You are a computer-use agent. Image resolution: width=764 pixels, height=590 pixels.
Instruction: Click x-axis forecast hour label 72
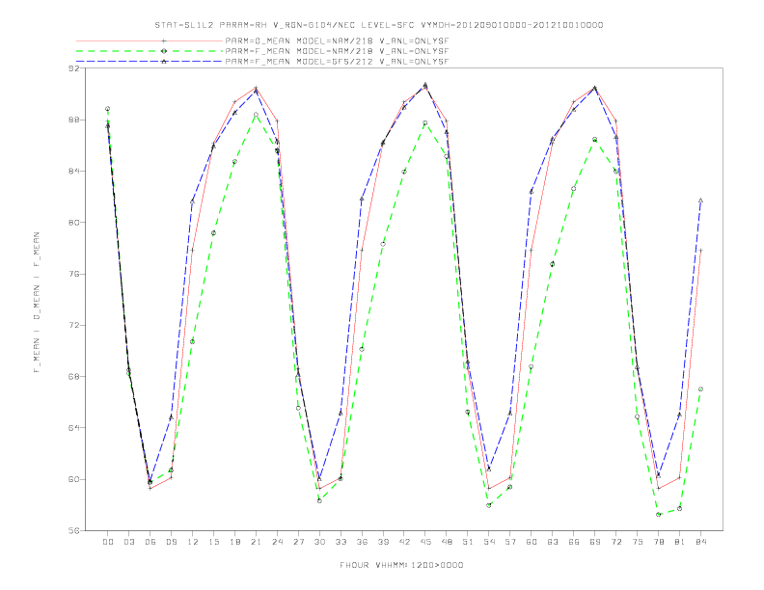pos(616,542)
